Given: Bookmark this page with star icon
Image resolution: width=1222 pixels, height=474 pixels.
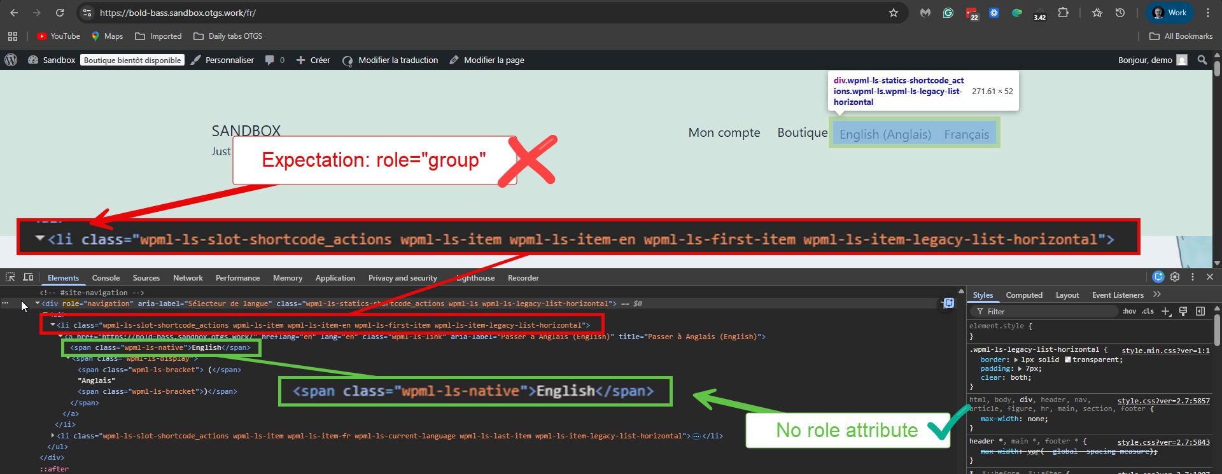Looking at the screenshot, I should [x=894, y=13].
